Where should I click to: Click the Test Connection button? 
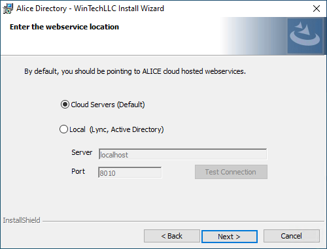pyautogui.click(x=231, y=172)
